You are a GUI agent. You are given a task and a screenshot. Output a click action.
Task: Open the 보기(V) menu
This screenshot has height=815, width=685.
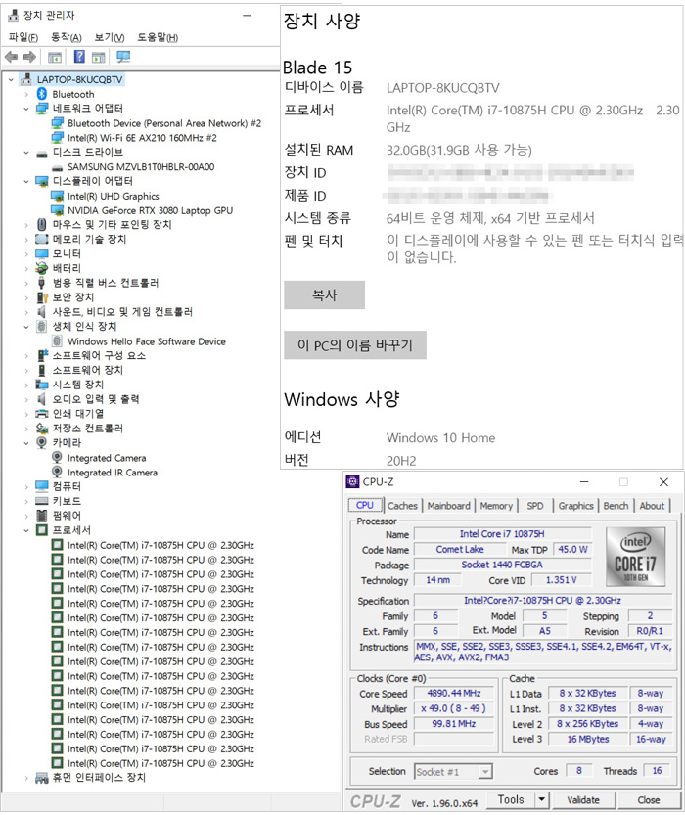110,37
